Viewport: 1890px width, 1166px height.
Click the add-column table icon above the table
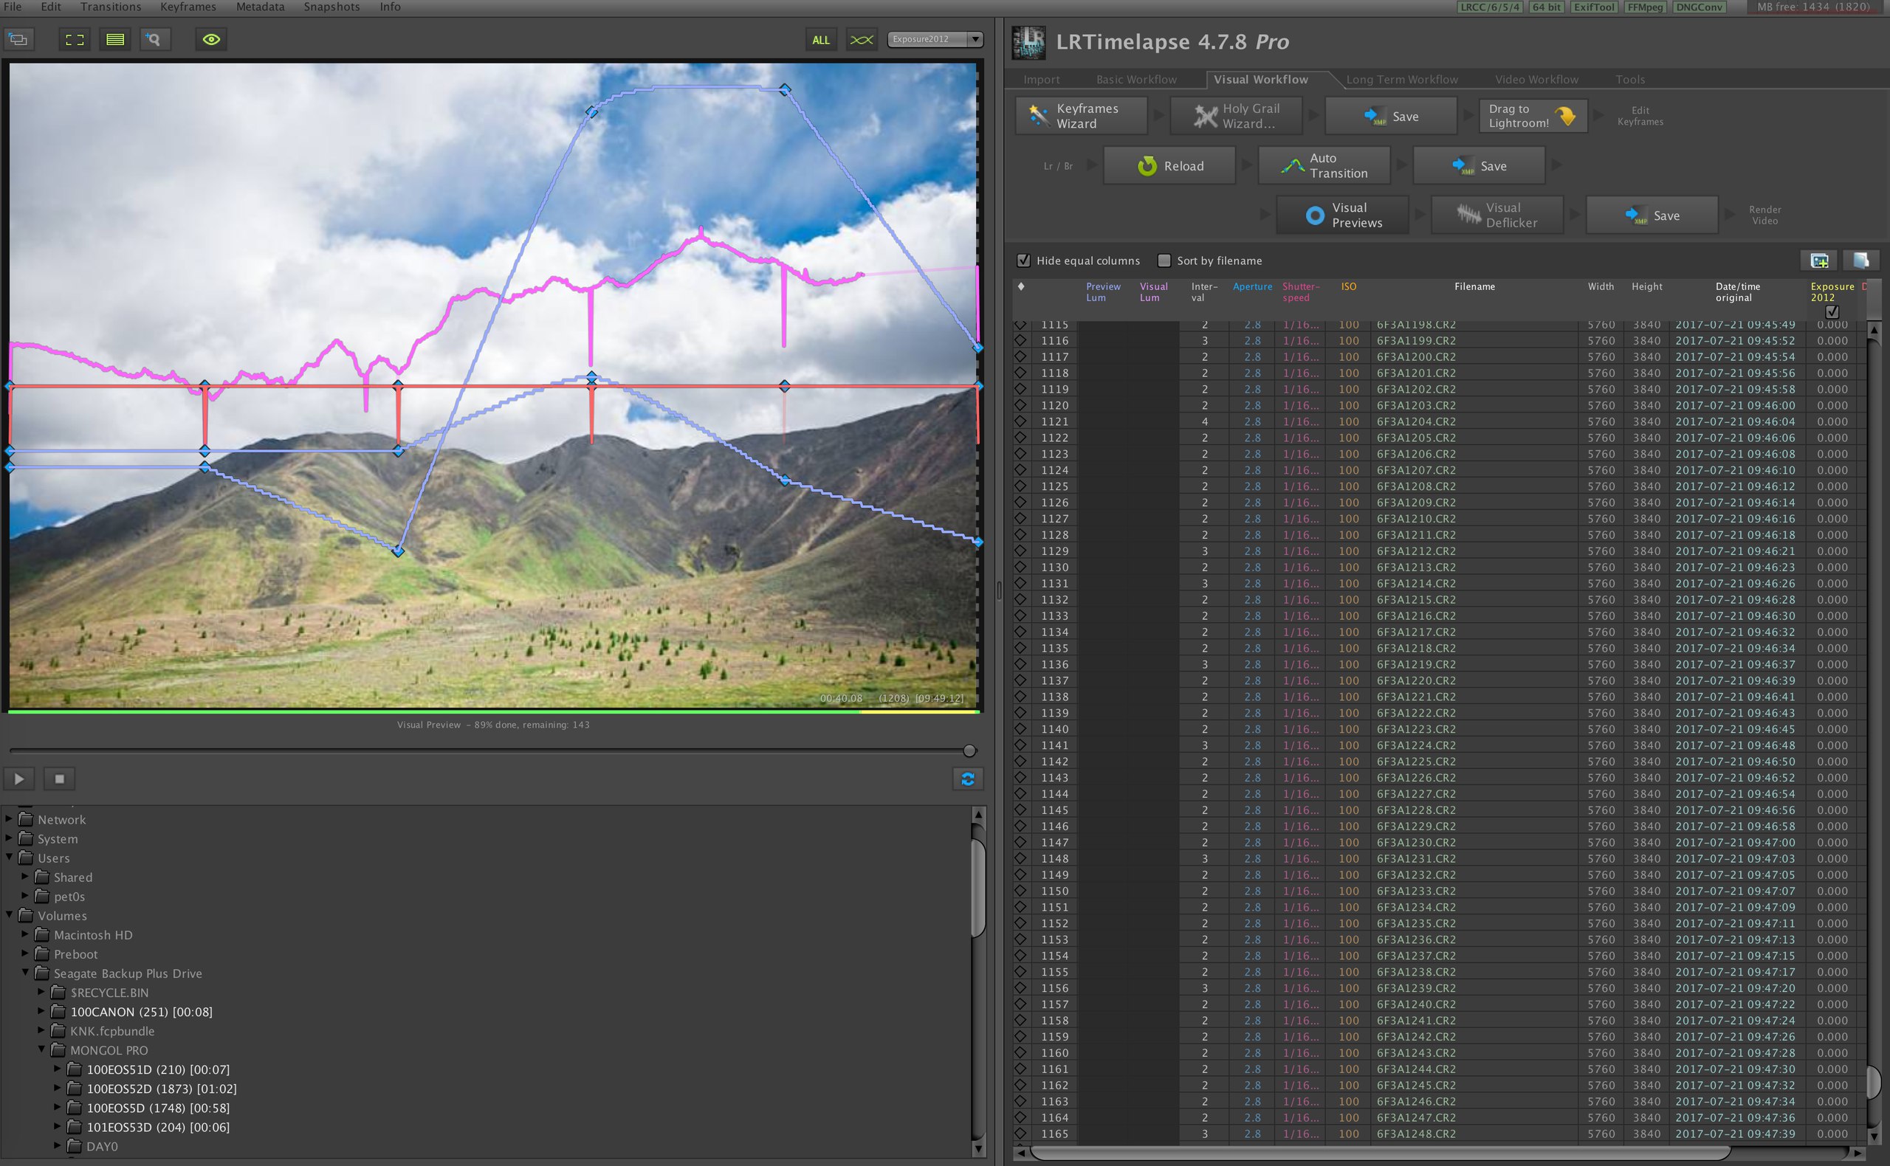1819,261
